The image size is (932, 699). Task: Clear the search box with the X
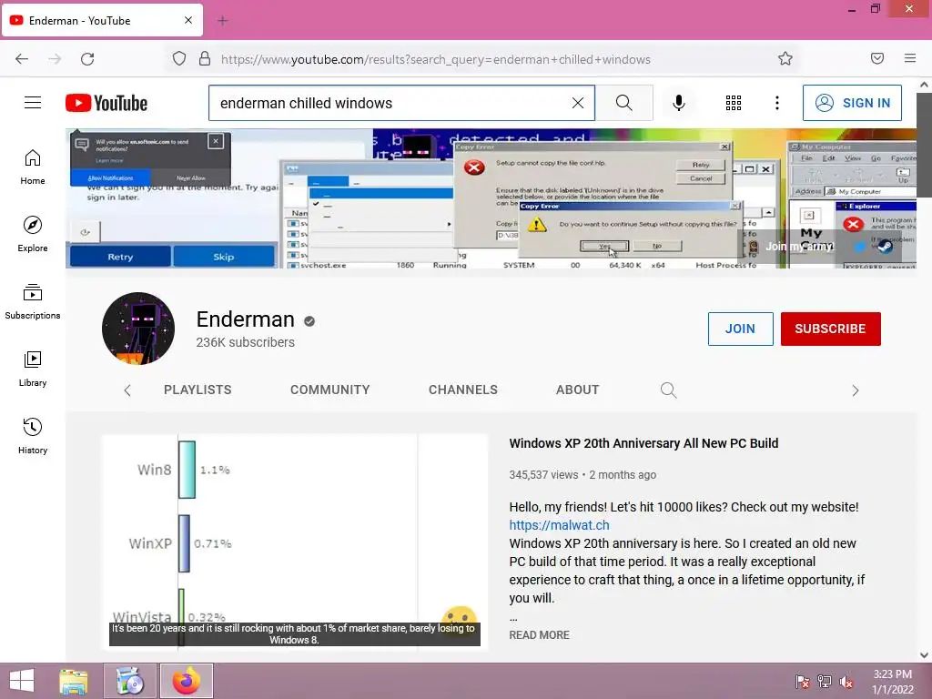578,103
